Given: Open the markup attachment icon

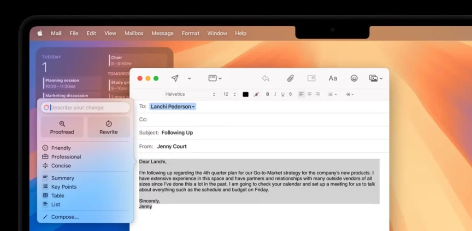Looking at the screenshot, I should pos(312,78).
